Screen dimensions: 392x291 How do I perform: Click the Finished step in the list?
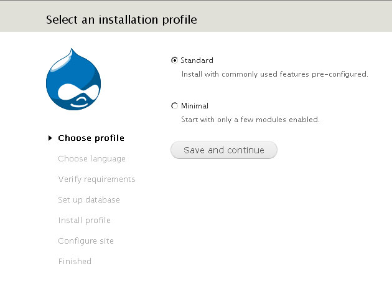(75, 262)
